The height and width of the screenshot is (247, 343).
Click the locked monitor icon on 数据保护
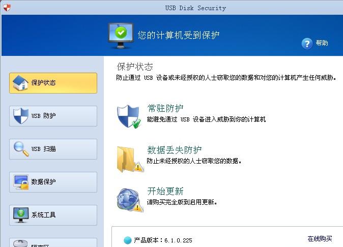pyautogui.click(x=21, y=182)
